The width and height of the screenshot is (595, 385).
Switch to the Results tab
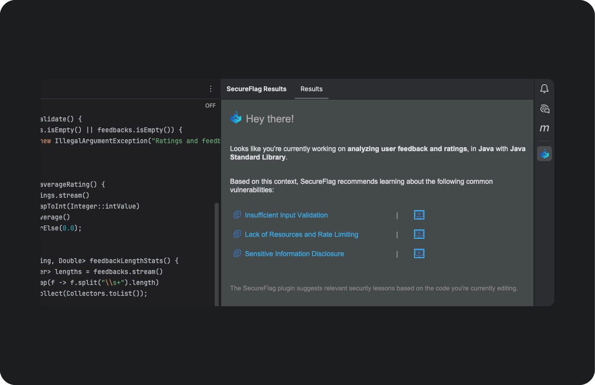[x=311, y=89]
